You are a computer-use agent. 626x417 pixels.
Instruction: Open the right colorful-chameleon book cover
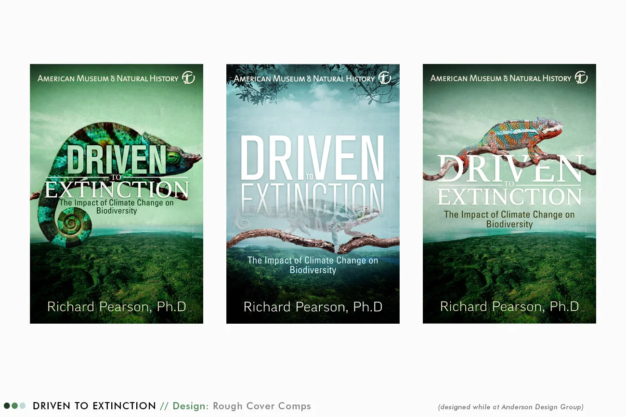(x=509, y=194)
